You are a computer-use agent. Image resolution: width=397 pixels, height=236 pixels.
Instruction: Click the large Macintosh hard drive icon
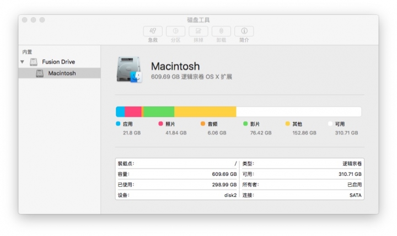(x=129, y=69)
